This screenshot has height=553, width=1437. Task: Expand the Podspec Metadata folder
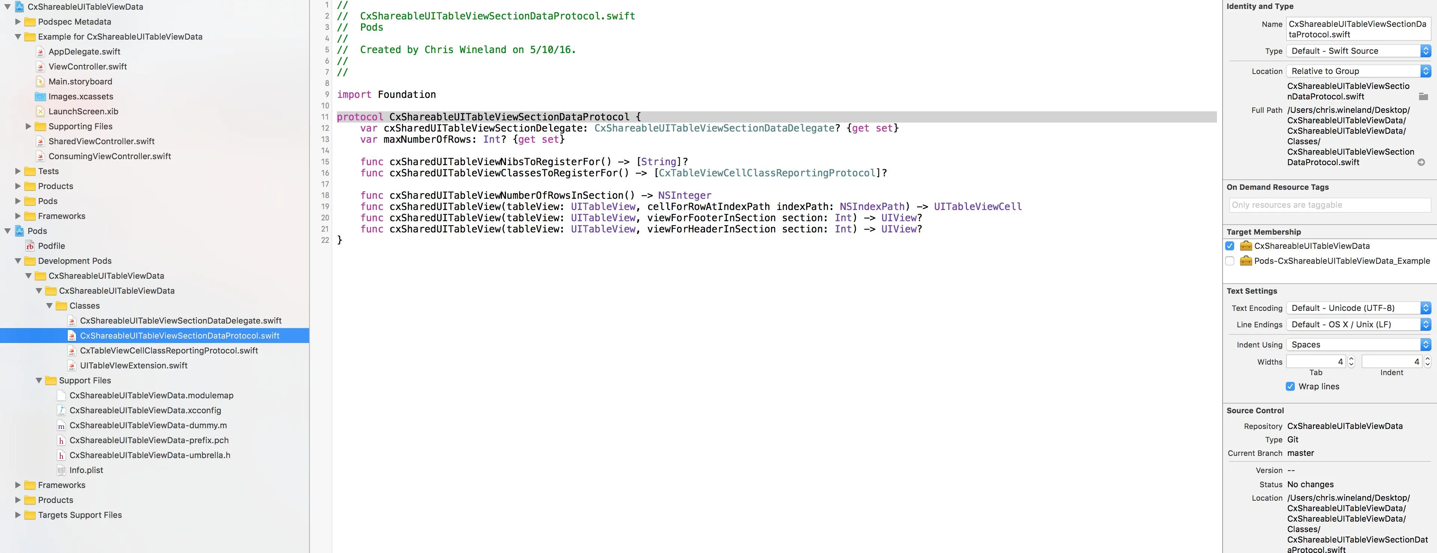pyautogui.click(x=17, y=22)
